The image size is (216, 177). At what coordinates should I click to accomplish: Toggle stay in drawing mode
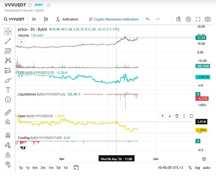[8, 145]
